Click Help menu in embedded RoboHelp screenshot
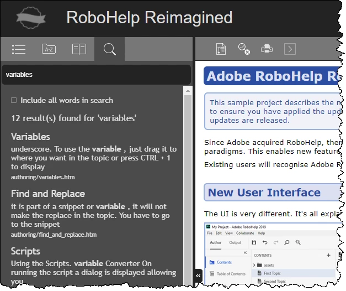The height and width of the screenshot is (291, 346). pyautogui.click(x=261, y=233)
